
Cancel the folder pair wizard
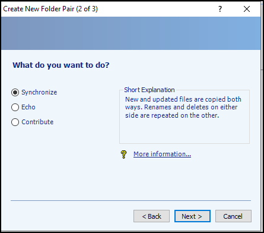pos(233,216)
